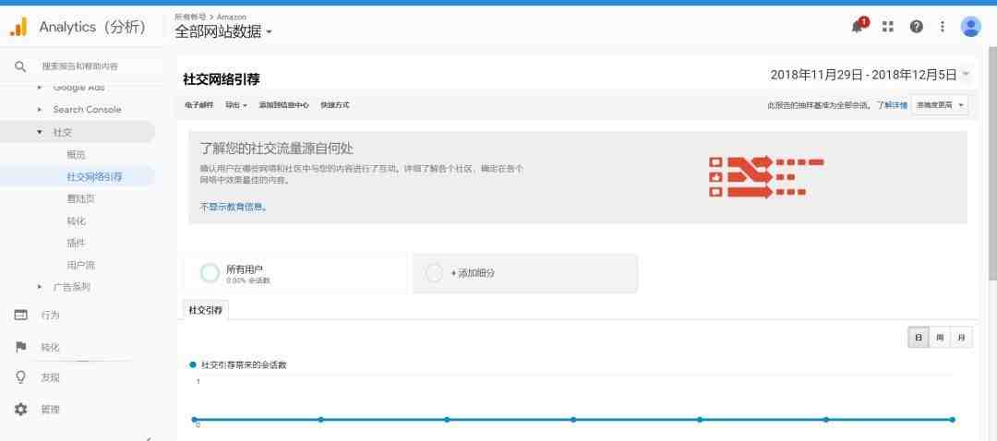Open the Google apps grid
This screenshot has height=441, width=997.
[888, 27]
